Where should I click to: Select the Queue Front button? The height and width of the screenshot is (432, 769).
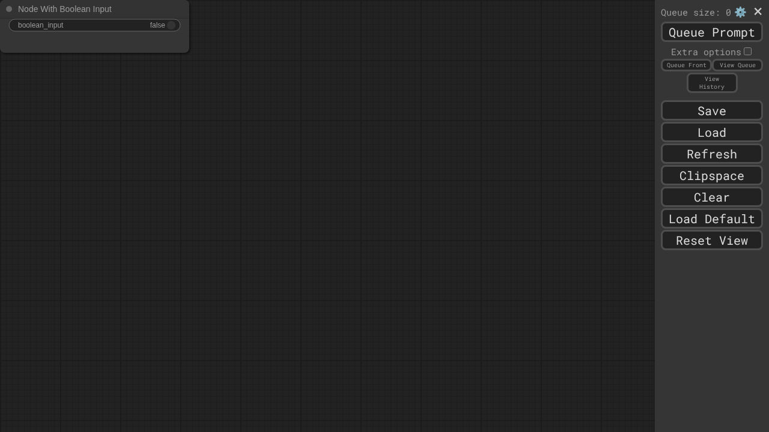(x=686, y=65)
